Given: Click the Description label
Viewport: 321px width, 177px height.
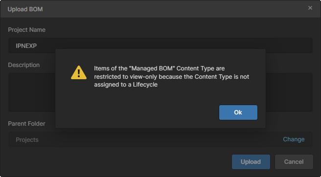Looking at the screenshot, I should pos(24,65).
